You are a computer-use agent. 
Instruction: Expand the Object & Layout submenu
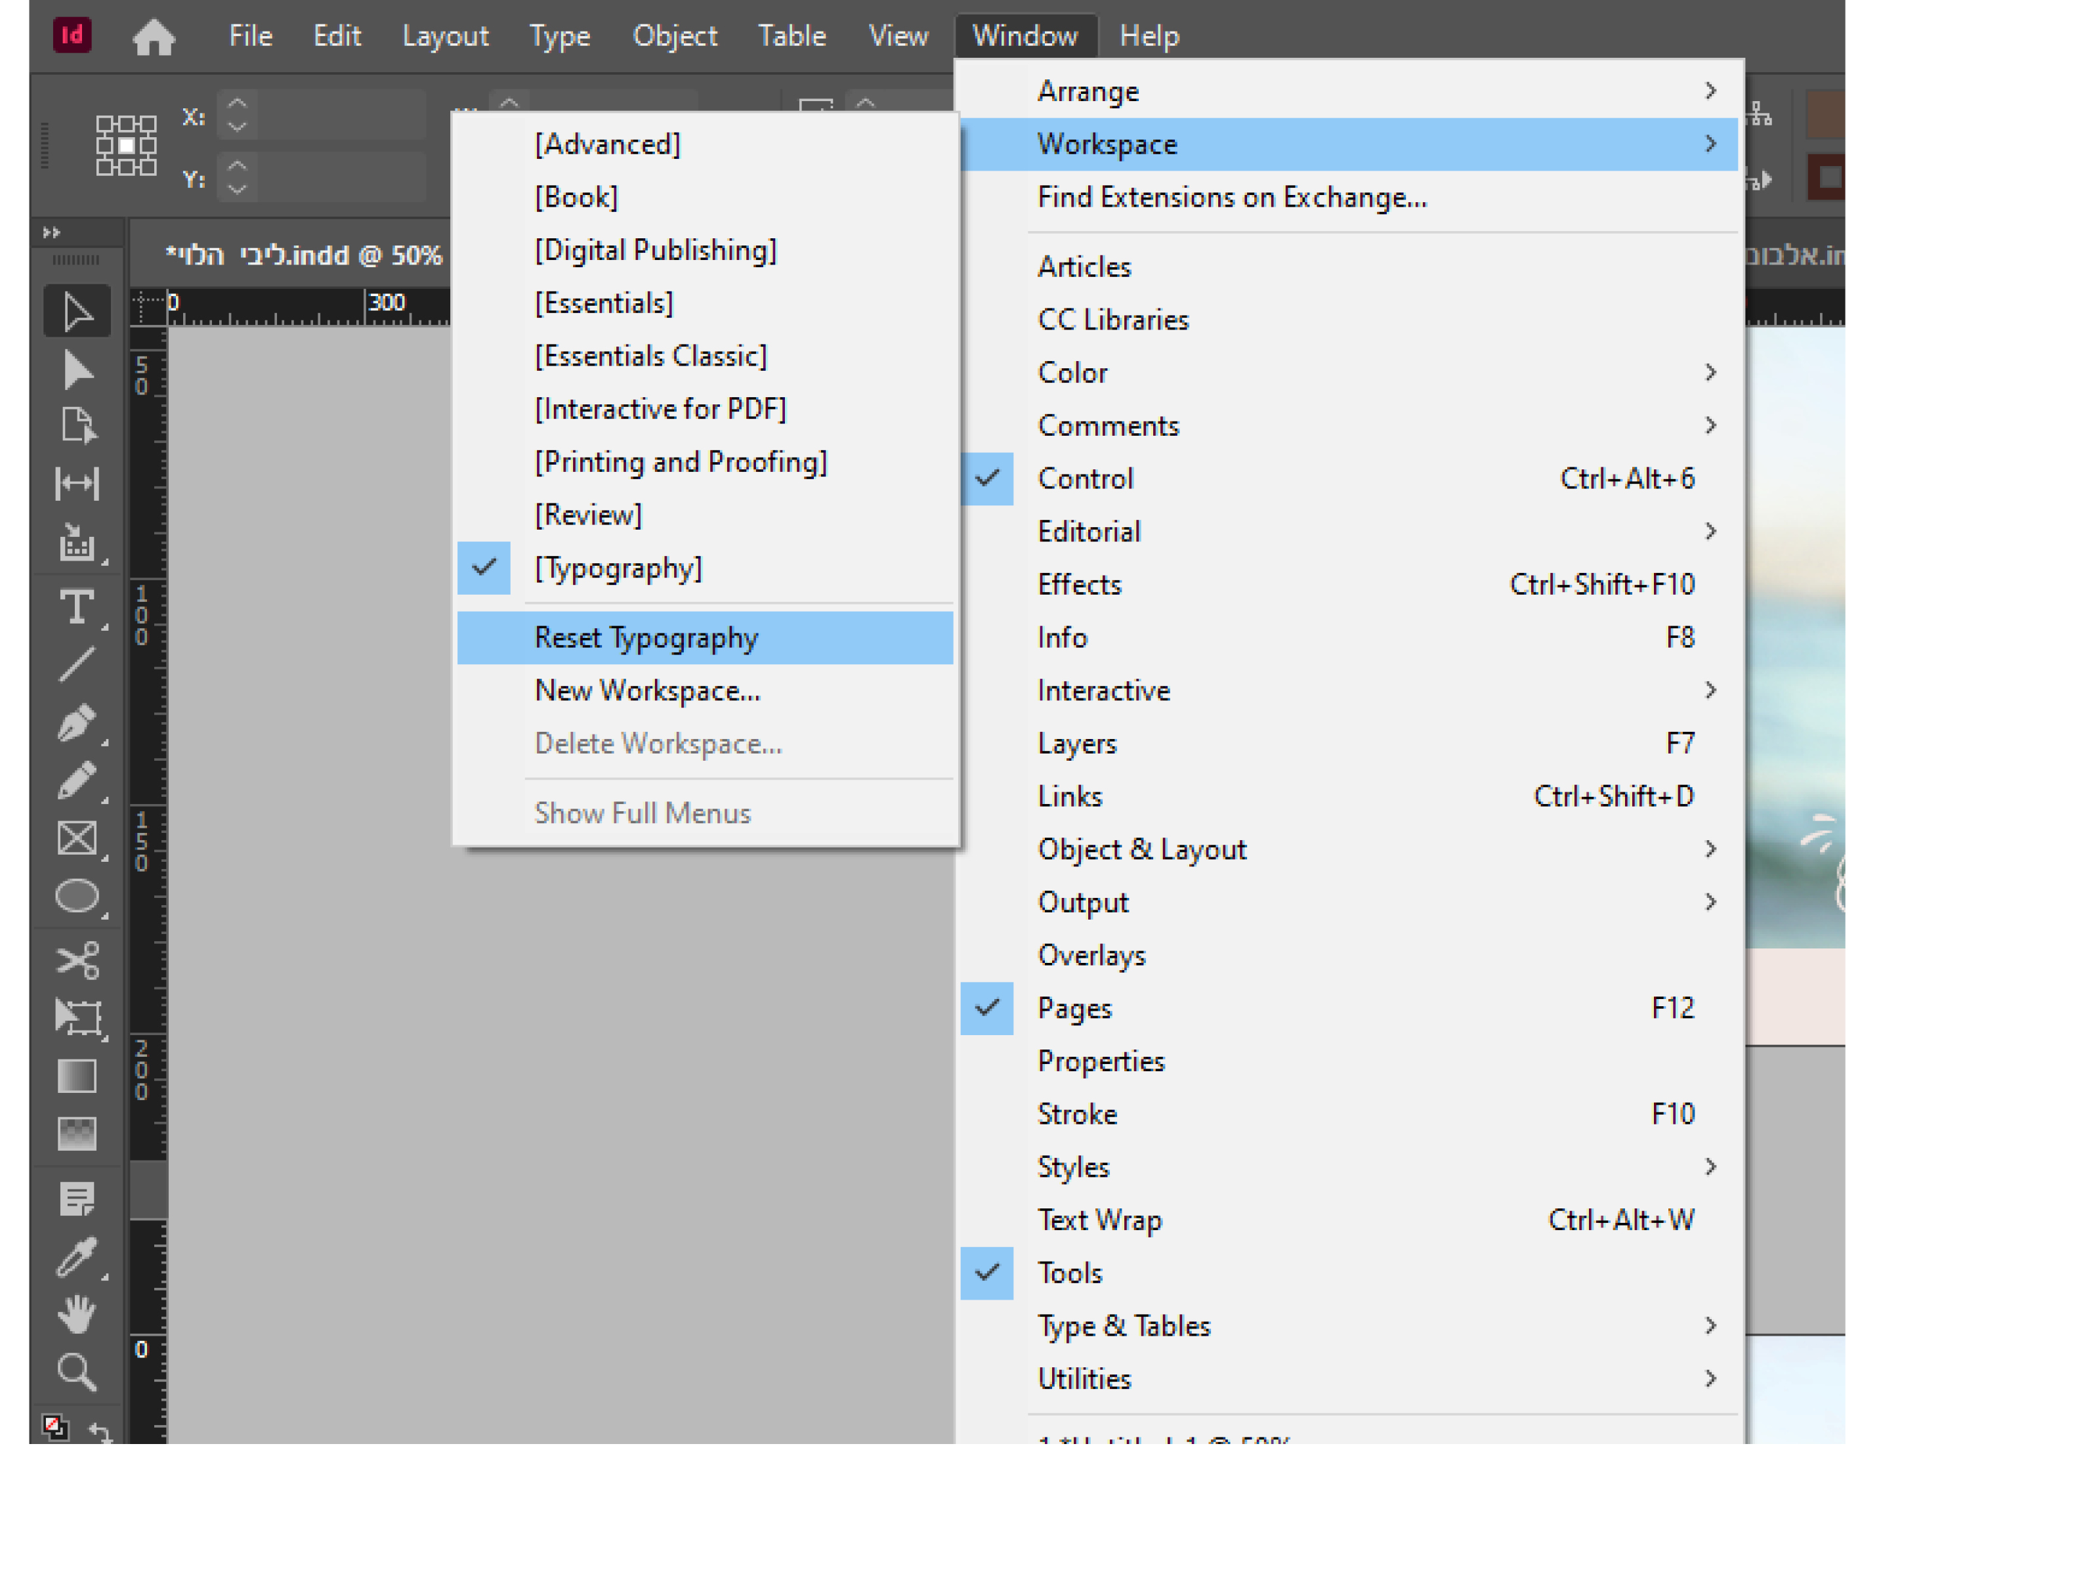(1141, 849)
